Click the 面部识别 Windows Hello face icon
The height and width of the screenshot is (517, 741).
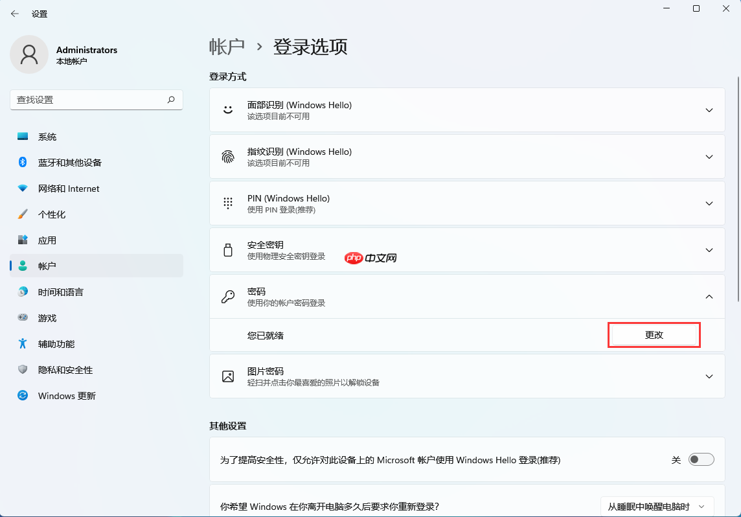pyautogui.click(x=227, y=109)
